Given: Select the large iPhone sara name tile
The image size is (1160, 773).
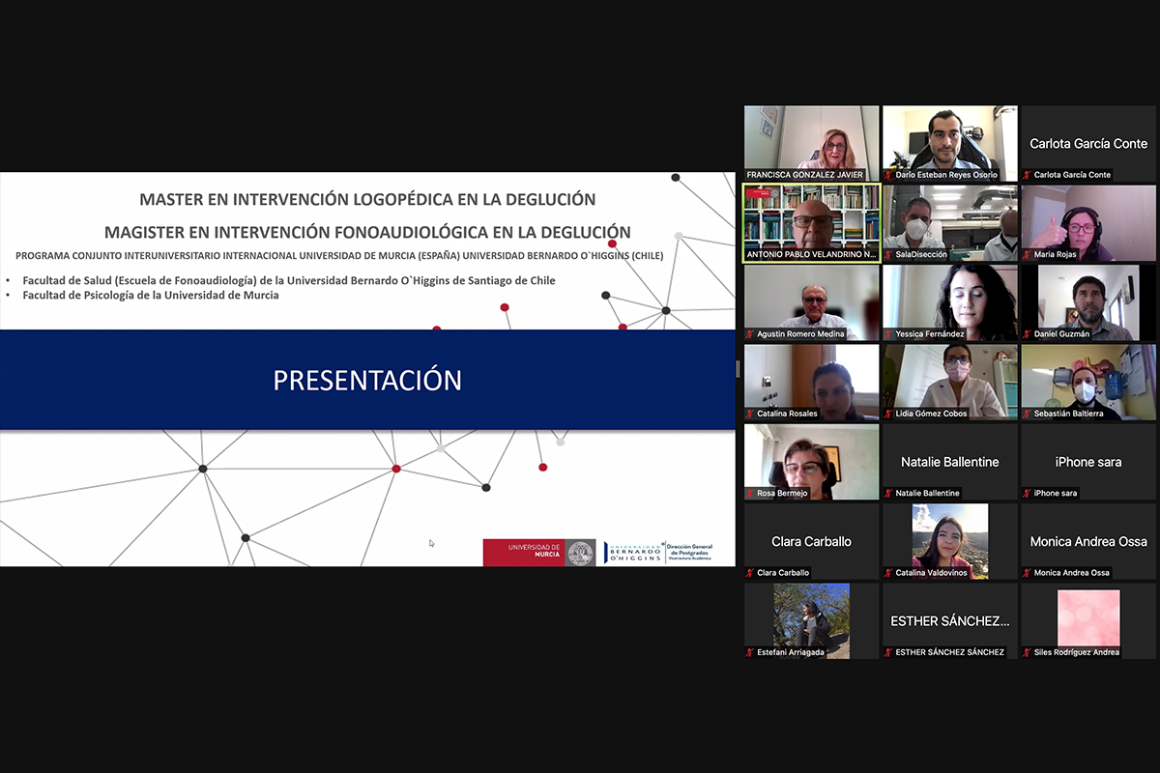Looking at the screenshot, I should pos(1088,462).
